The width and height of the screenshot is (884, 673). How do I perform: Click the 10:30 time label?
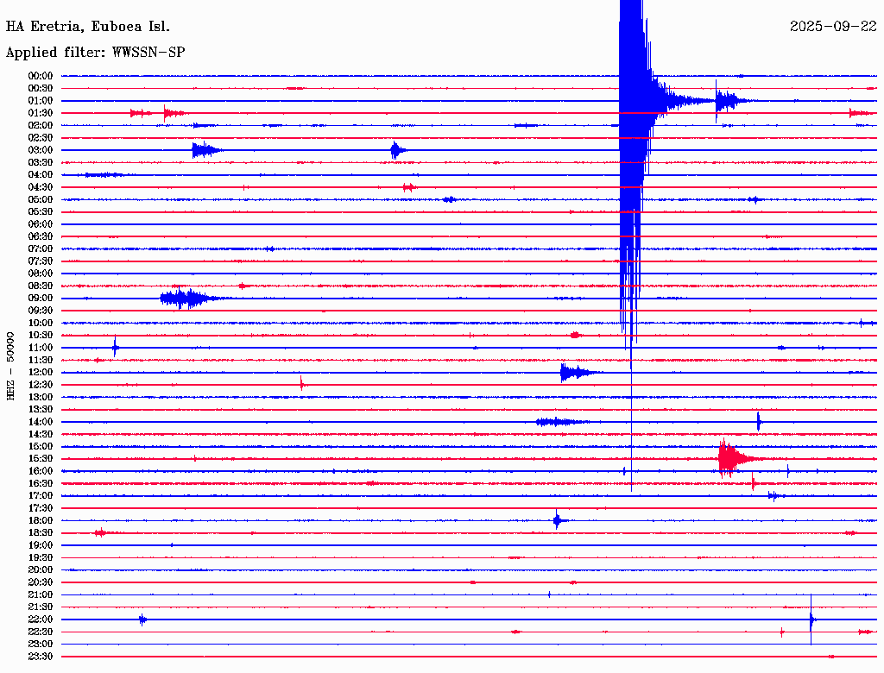(x=41, y=336)
